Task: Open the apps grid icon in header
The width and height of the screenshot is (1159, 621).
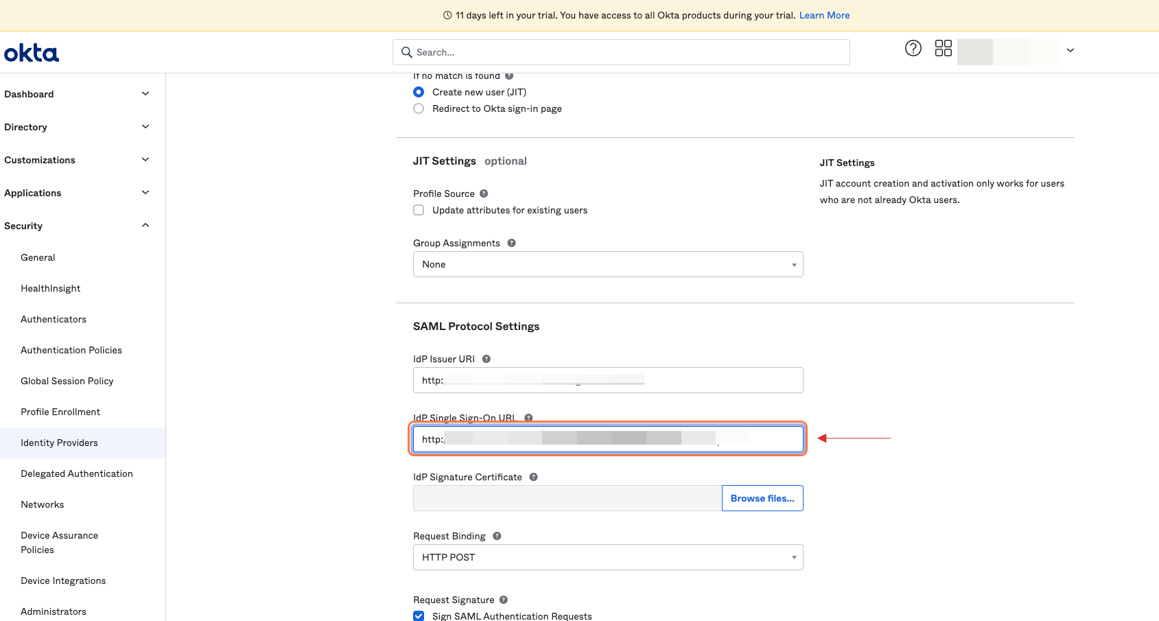Action: click(944, 48)
